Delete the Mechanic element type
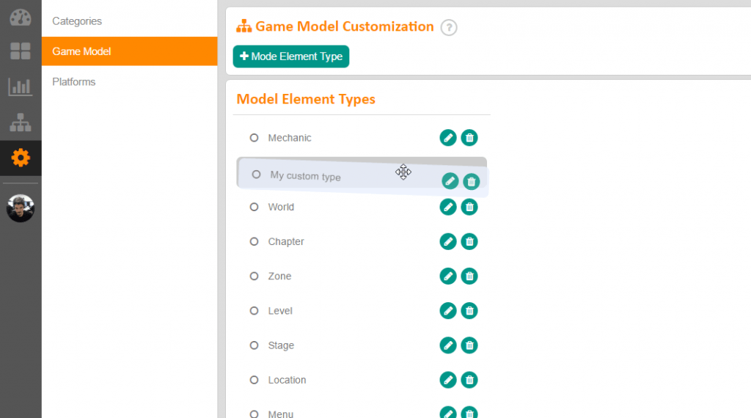 [469, 138]
